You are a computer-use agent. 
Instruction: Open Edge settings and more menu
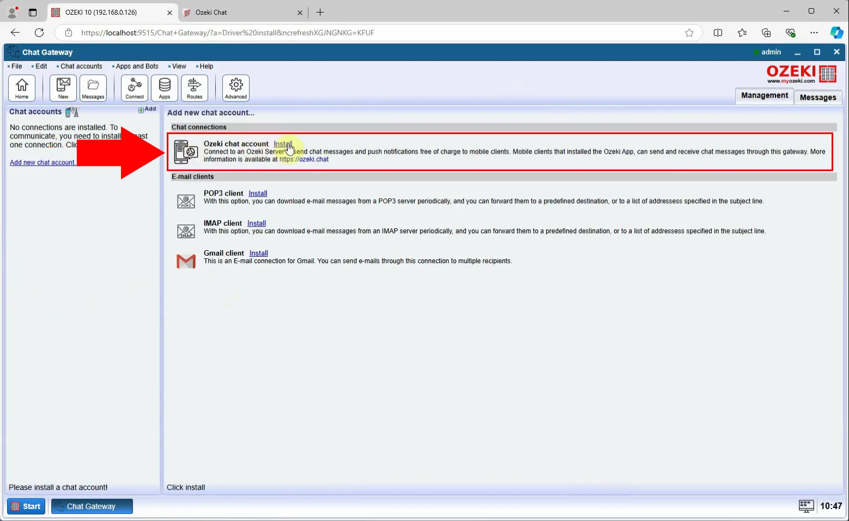[814, 33]
